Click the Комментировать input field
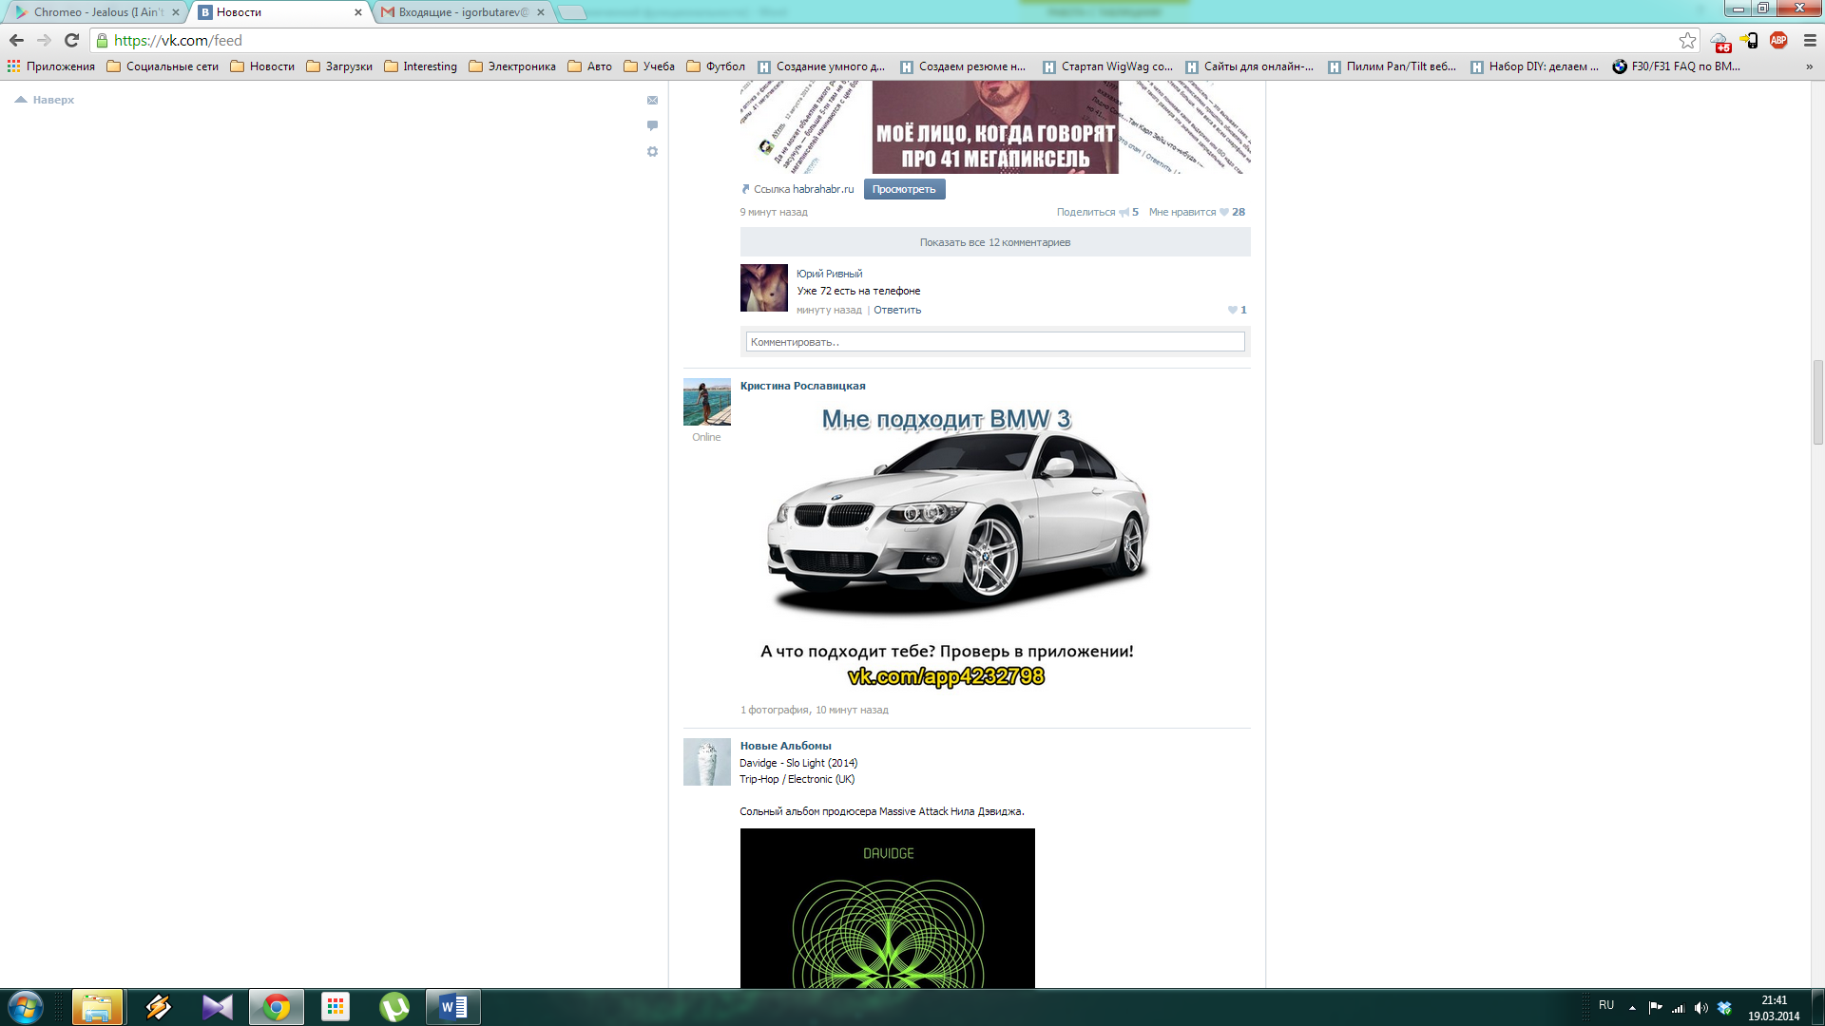The height and width of the screenshot is (1026, 1825). tap(995, 342)
